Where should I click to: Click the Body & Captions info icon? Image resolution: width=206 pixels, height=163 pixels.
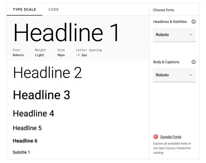point(193,62)
